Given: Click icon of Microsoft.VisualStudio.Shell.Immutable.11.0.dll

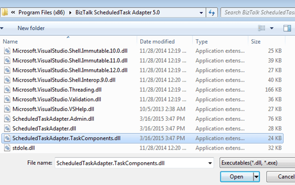Looking at the screenshot, I should (x=7, y=61).
